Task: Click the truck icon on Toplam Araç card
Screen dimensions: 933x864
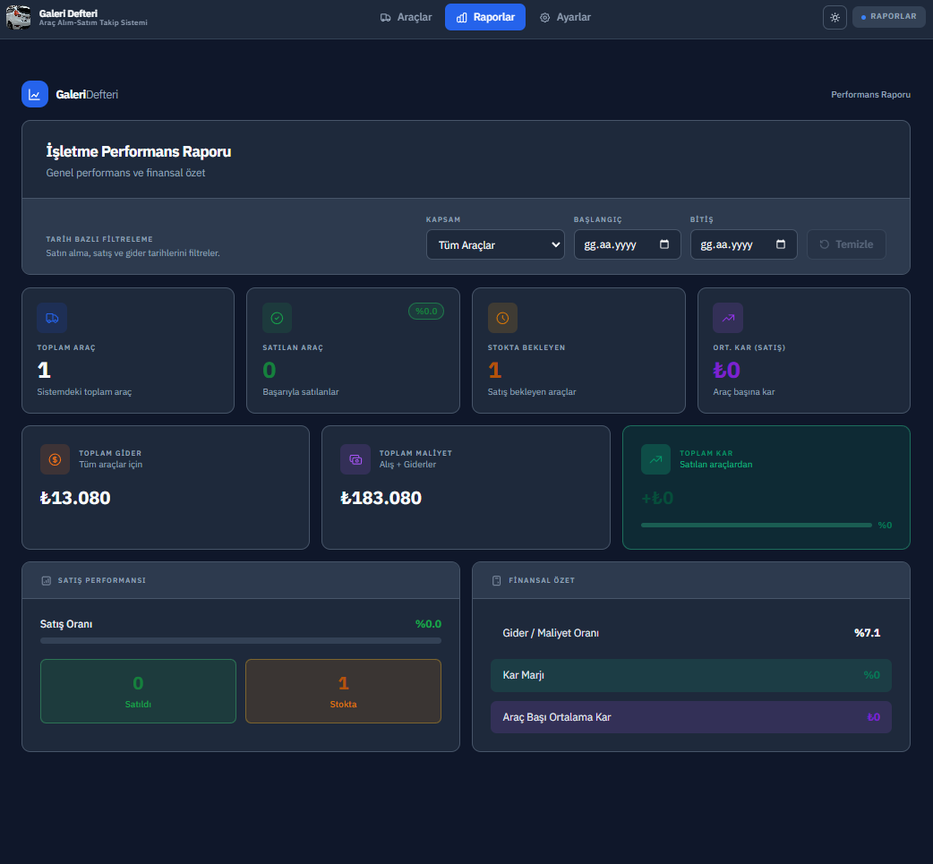Action: 52,318
